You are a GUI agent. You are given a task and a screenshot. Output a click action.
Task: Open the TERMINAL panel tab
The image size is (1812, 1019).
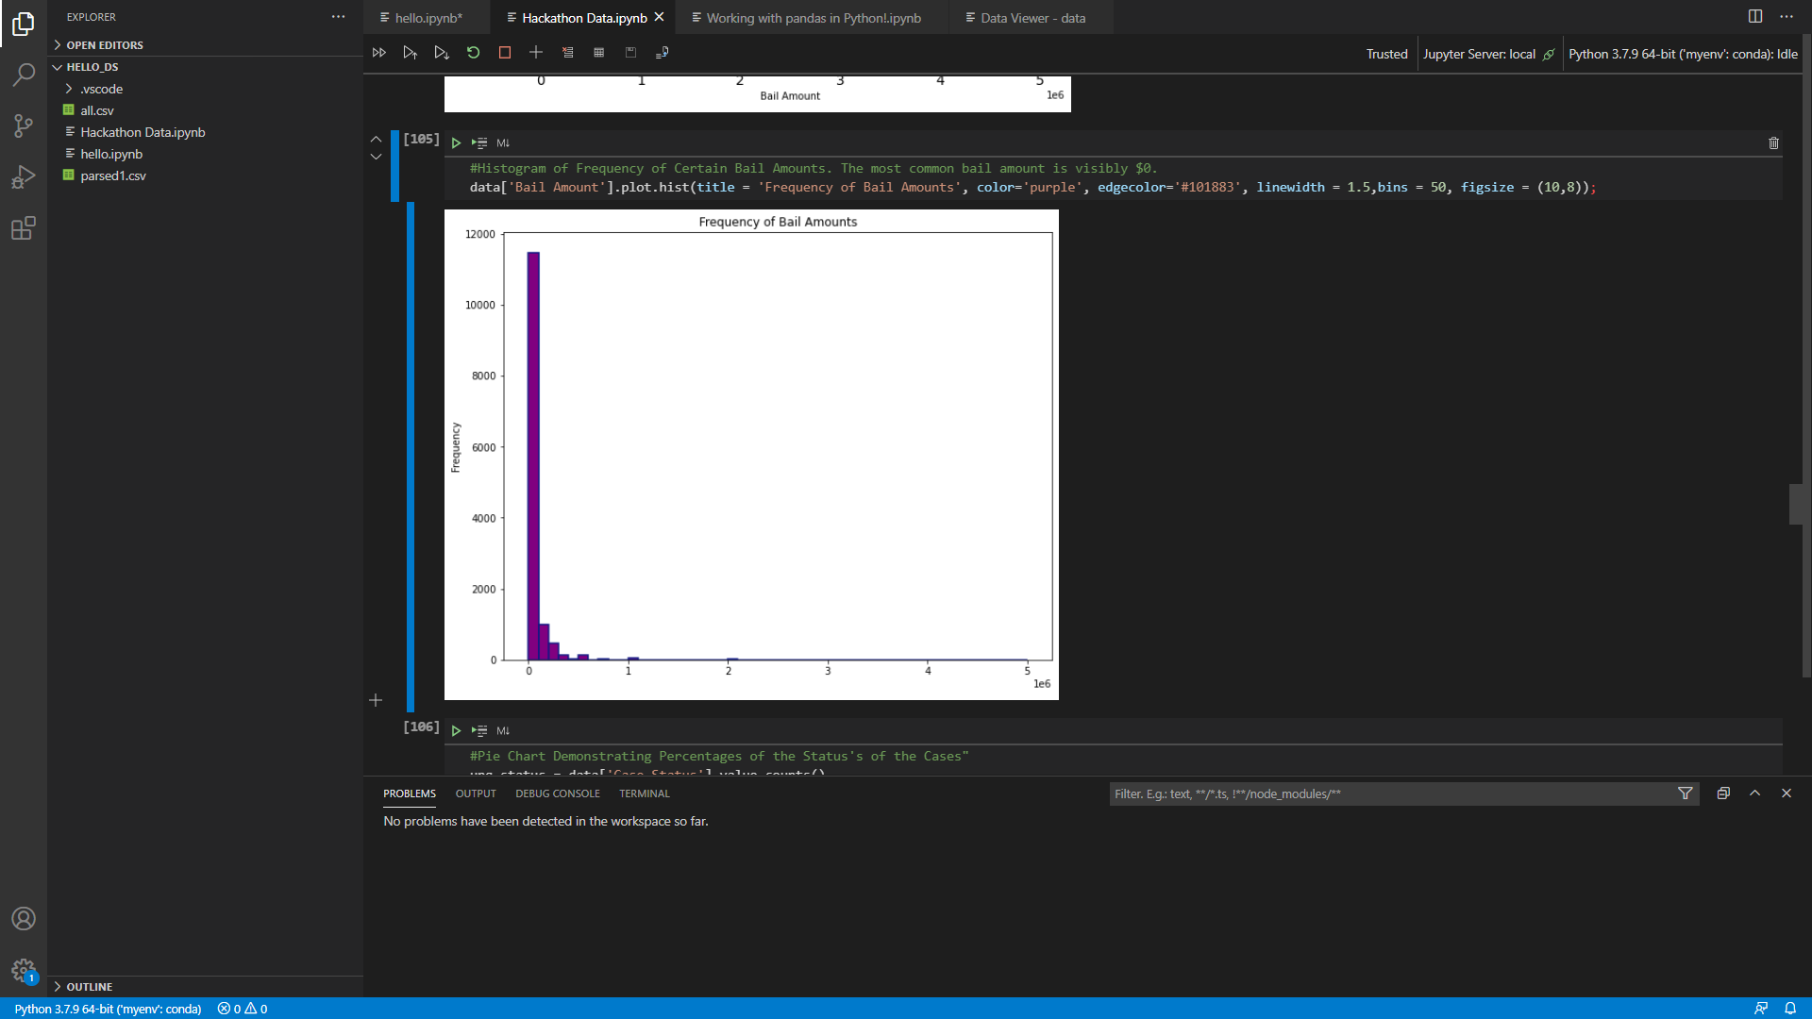coord(644,793)
